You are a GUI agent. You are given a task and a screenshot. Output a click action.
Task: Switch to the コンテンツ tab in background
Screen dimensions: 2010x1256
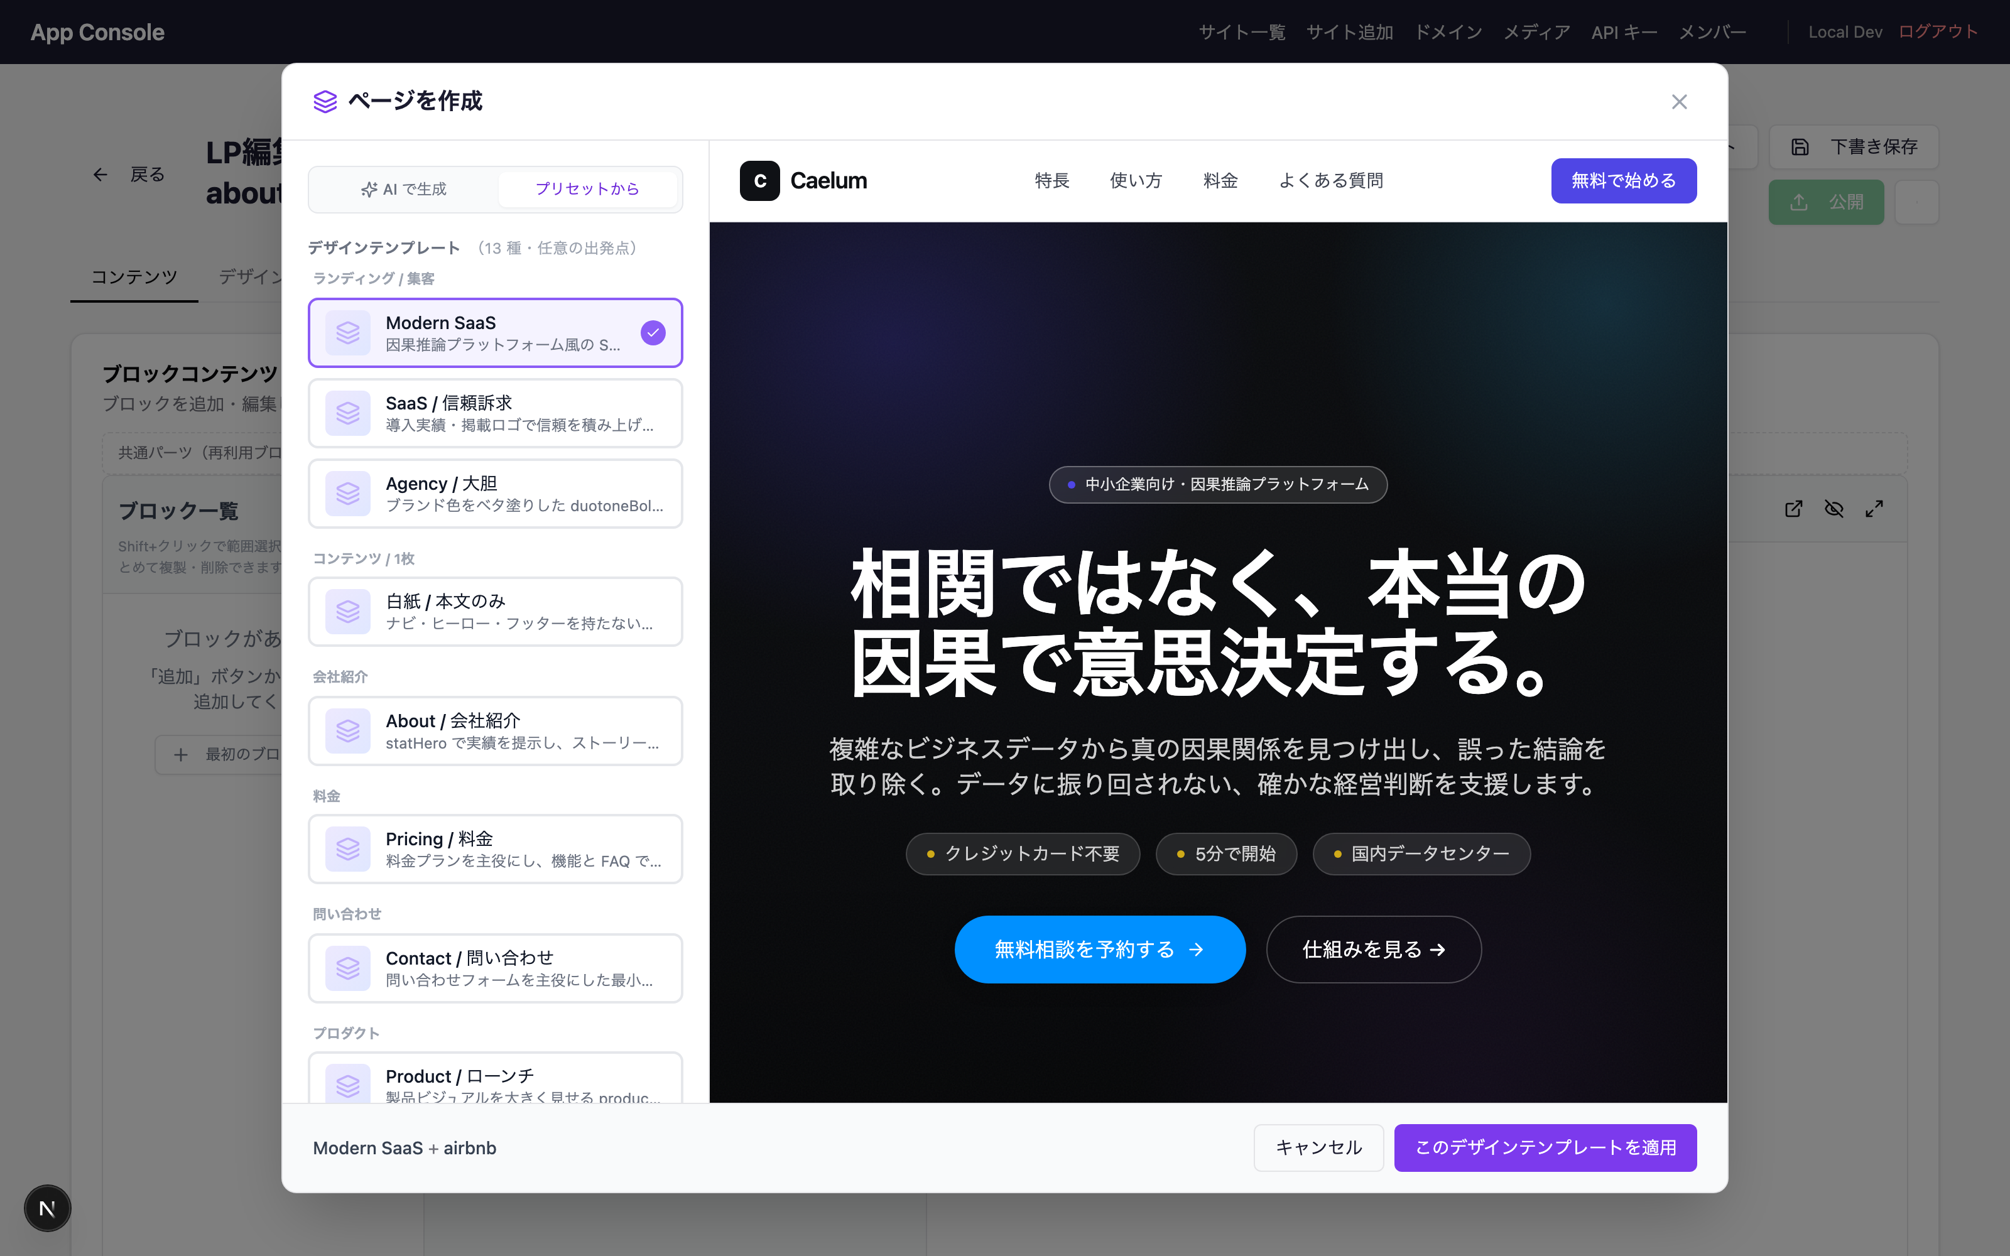point(134,278)
